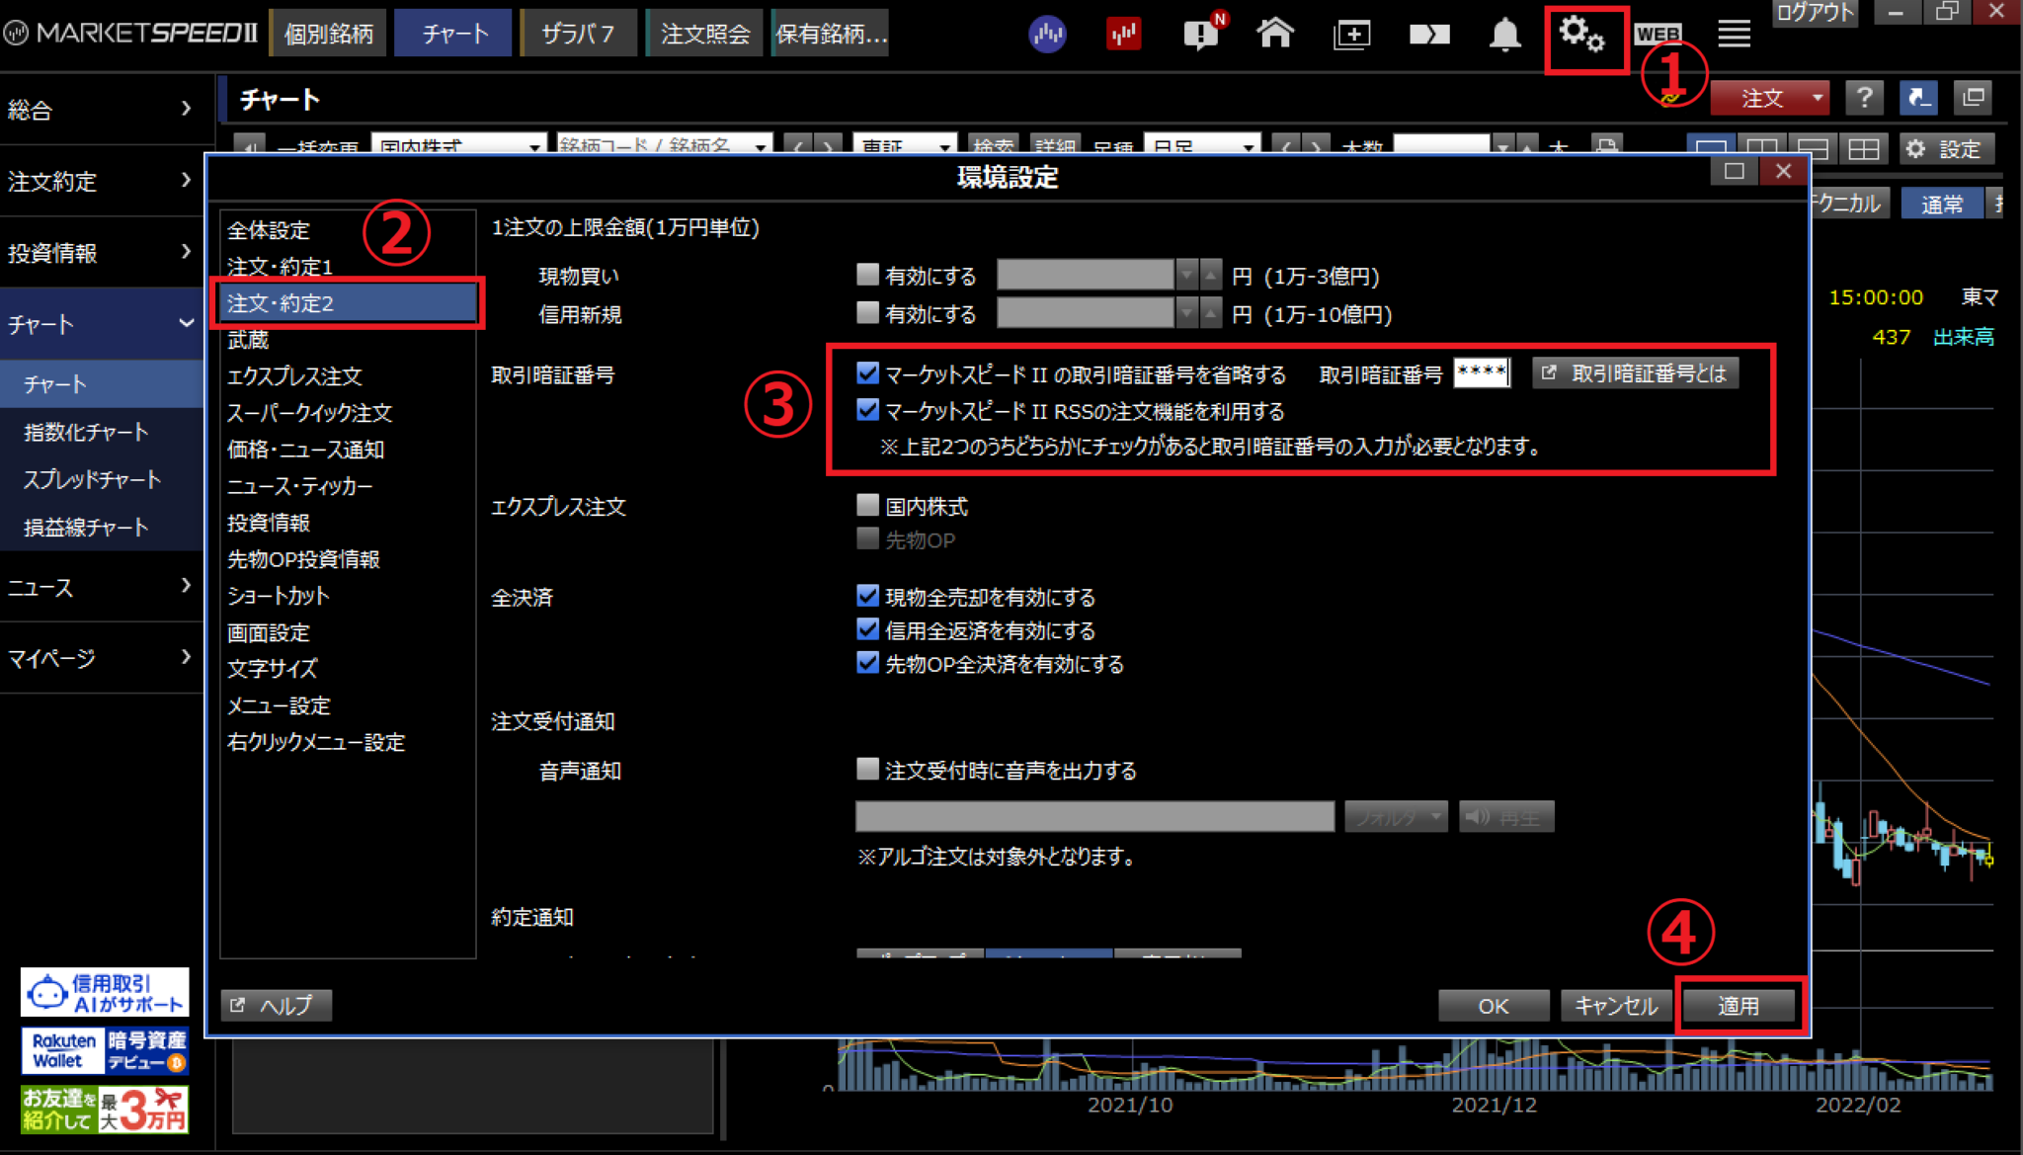Select the Home icon in the toolbar

coord(1275,33)
